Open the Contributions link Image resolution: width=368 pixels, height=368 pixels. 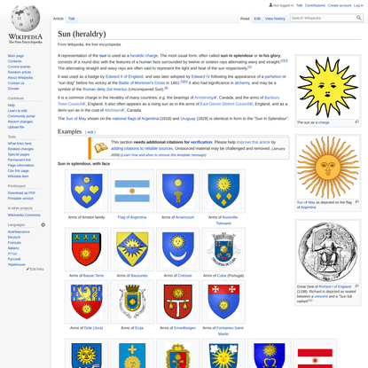[x=315, y=5]
